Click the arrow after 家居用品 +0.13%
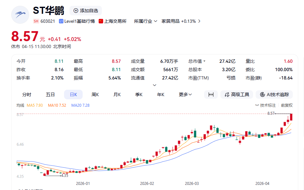Image resolution: width=304 pixels, height=190 pixels. 199,21
